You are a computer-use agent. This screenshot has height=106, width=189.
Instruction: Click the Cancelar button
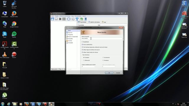118,73
